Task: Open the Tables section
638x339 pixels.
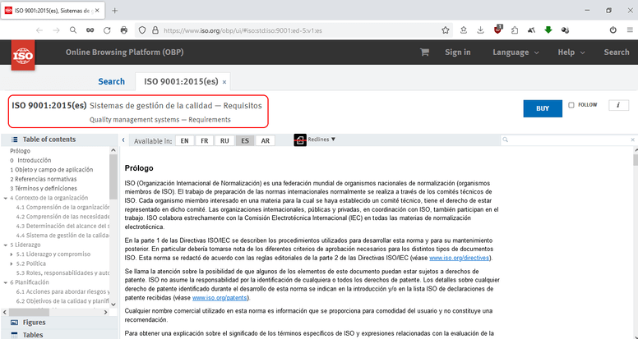Action: [x=33, y=335]
